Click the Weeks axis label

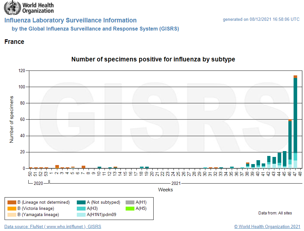click(165, 189)
